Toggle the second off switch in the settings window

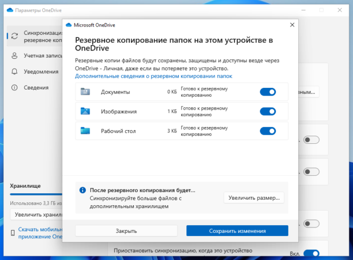pyautogui.click(x=311, y=172)
